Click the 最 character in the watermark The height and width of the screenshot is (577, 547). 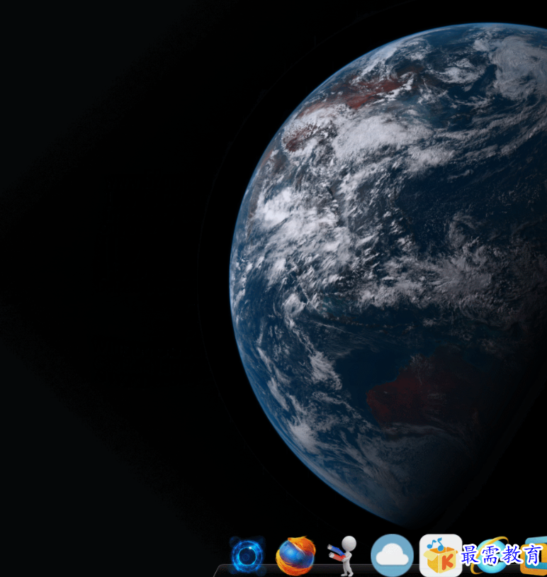tap(471, 555)
